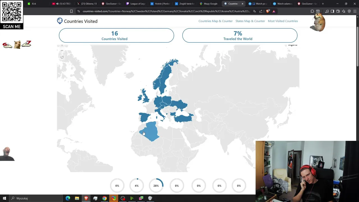Open the green arrow app in taskbar
The height and width of the screenshot is (202, 359).
click(132, 198)
